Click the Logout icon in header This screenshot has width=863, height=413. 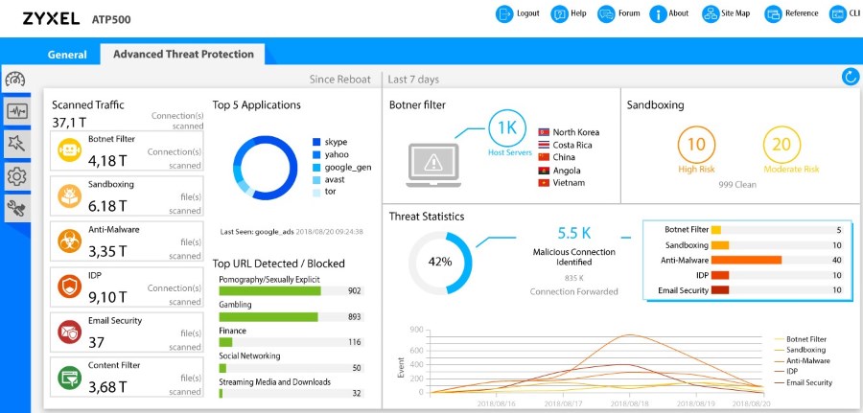pos(504,14)
